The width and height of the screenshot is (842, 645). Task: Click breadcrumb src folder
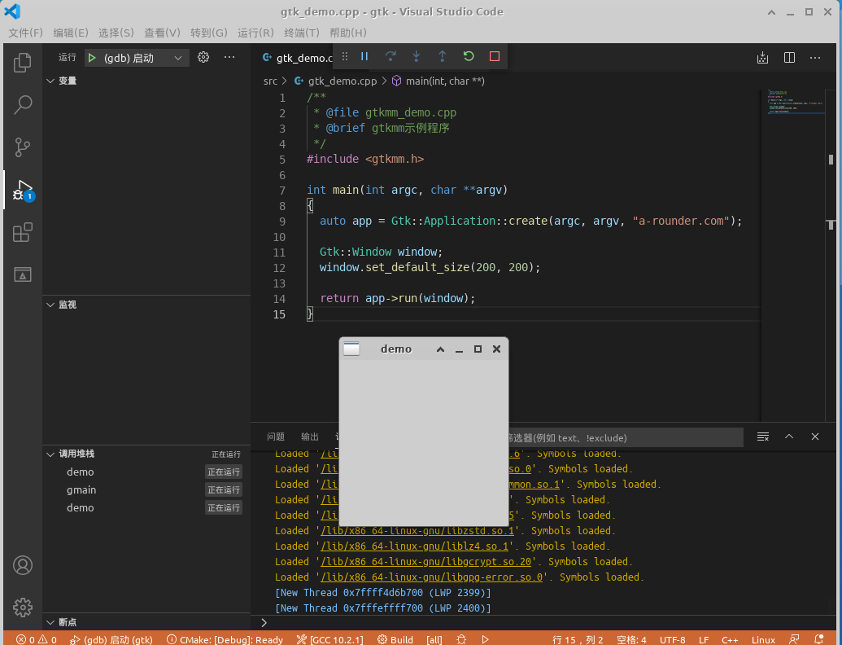(270, 81)
